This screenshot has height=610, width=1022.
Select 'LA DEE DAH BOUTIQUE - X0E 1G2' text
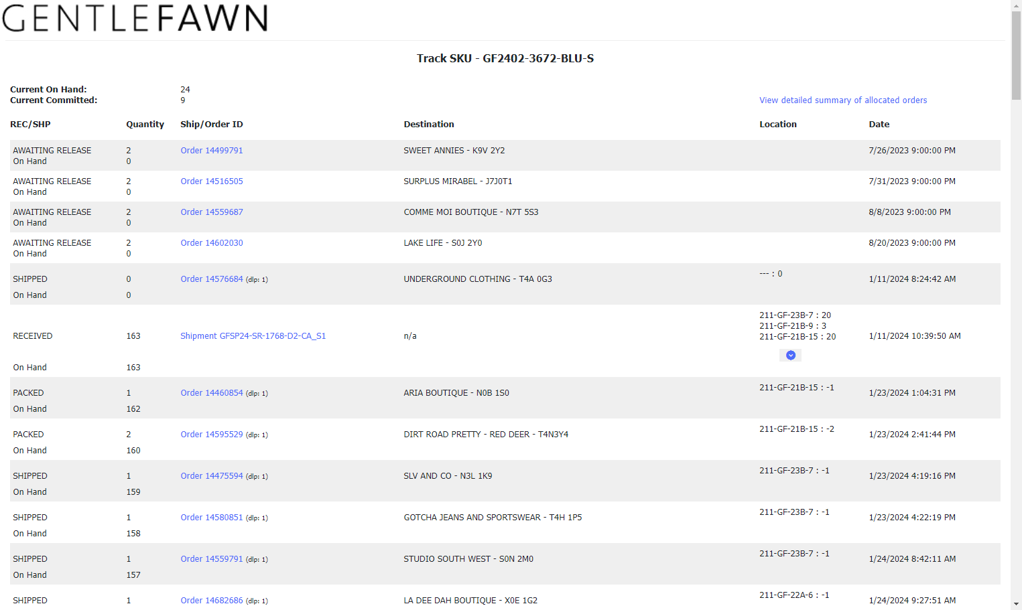470,601
